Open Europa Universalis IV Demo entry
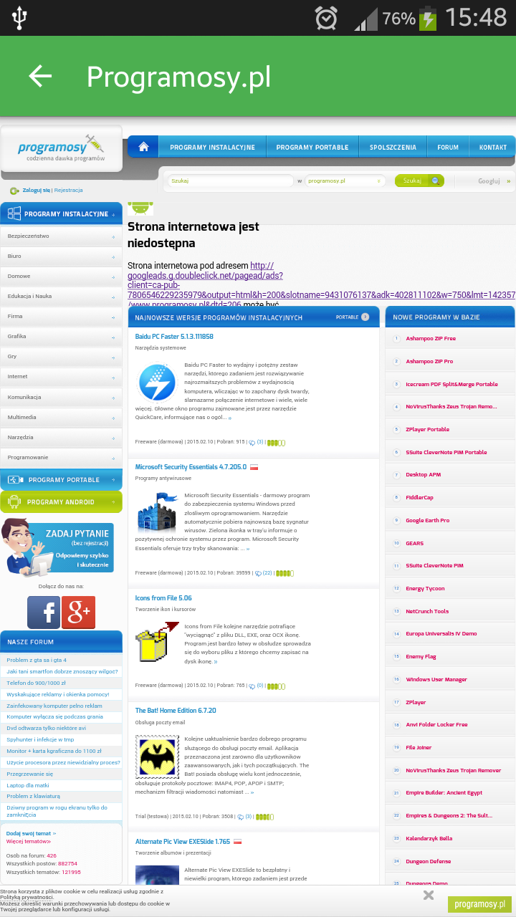This screenshot has height=917, width=516. (441, 633)
